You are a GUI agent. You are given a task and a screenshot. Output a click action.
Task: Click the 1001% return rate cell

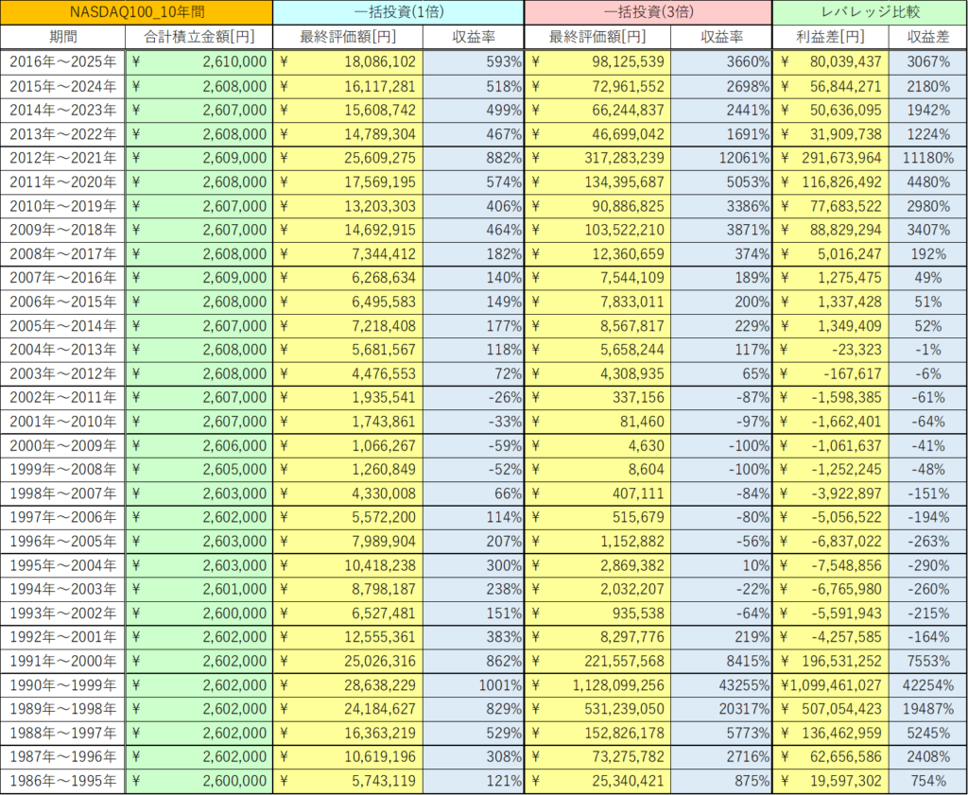pyautogui.click(x=473, y=685)
